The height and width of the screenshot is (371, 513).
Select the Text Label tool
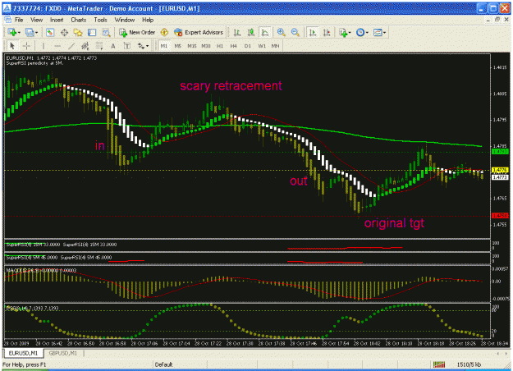click(x=127, y=46)
